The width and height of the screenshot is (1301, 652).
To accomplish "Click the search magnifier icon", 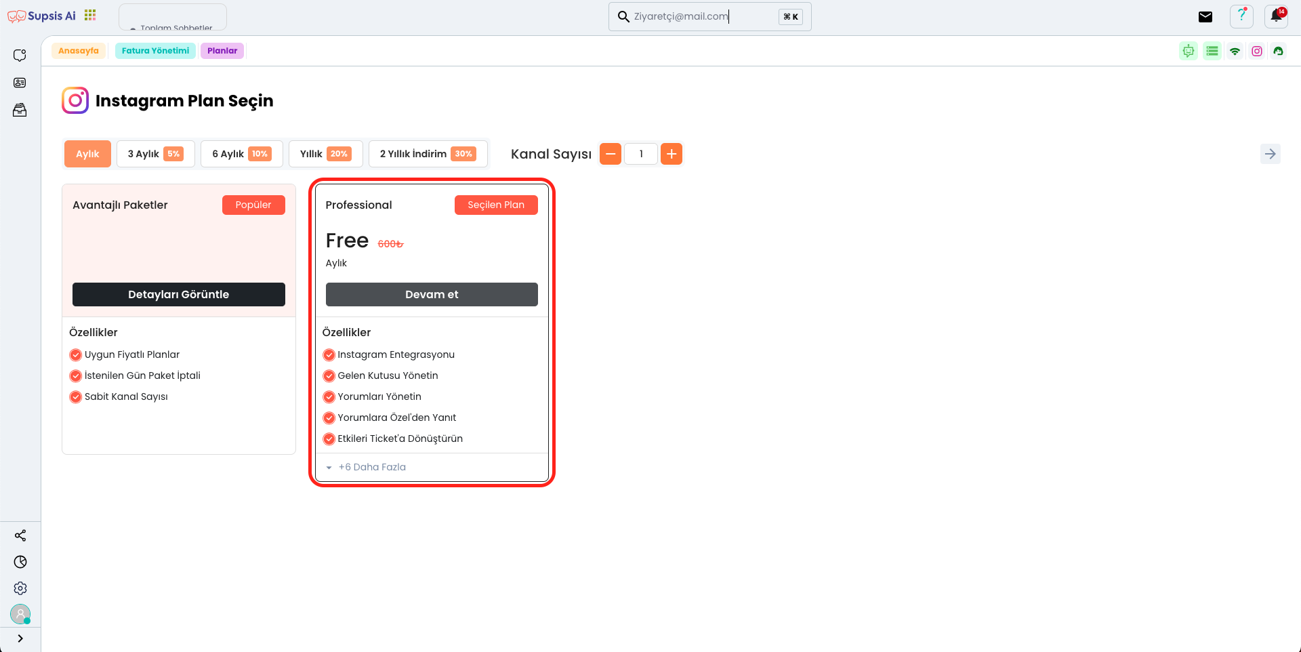I will 623,16.
